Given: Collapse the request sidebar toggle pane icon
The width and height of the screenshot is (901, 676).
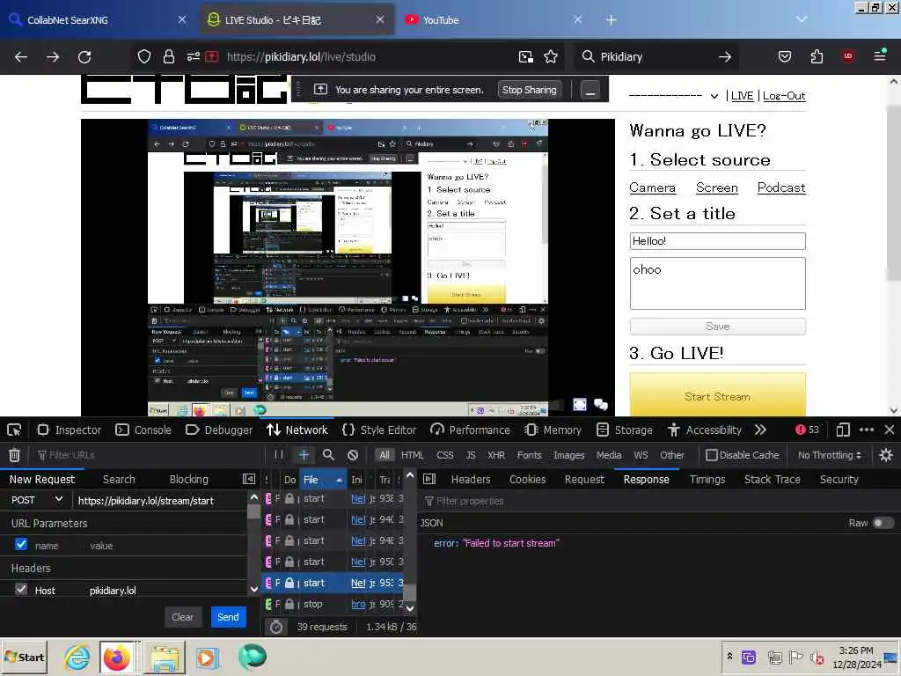Looking at the screenshot, I should point(249,480).
